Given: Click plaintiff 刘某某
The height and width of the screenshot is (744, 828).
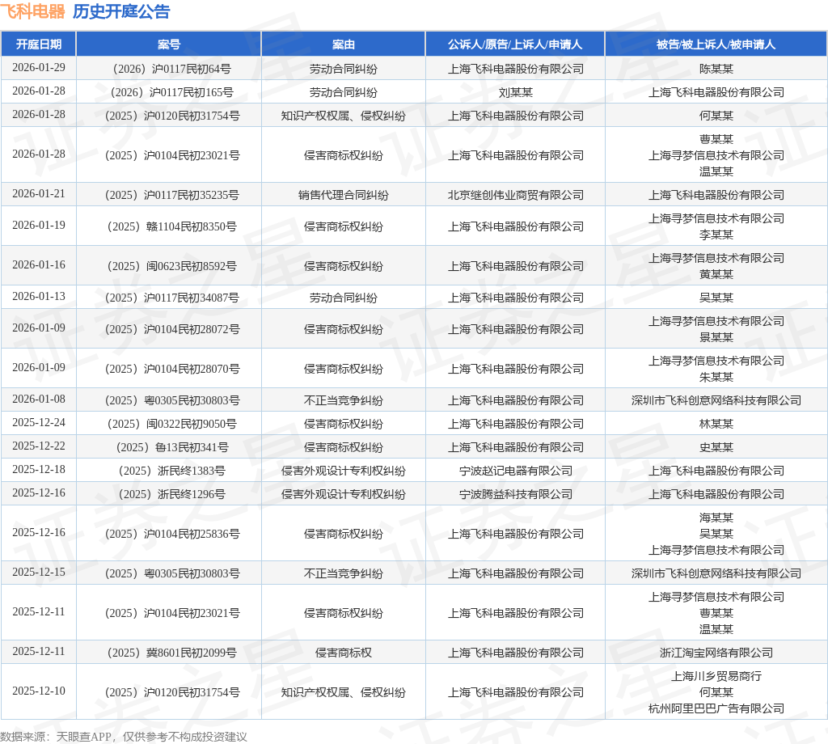Looking at the screenshot, I should point(515,92).
